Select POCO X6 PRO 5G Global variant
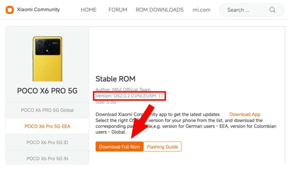This screenshot has width=289, height=170. tap(47, 110)
